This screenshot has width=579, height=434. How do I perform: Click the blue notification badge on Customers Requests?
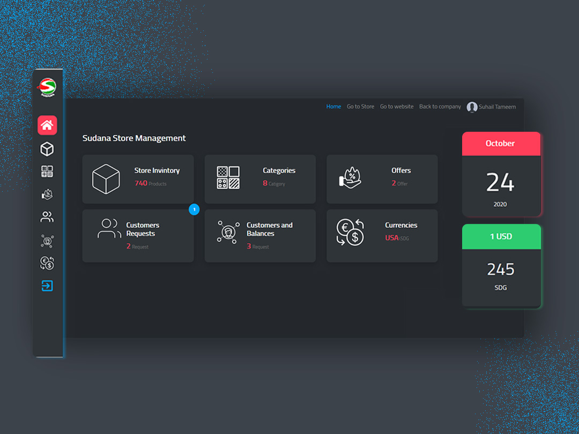point(194,209)
